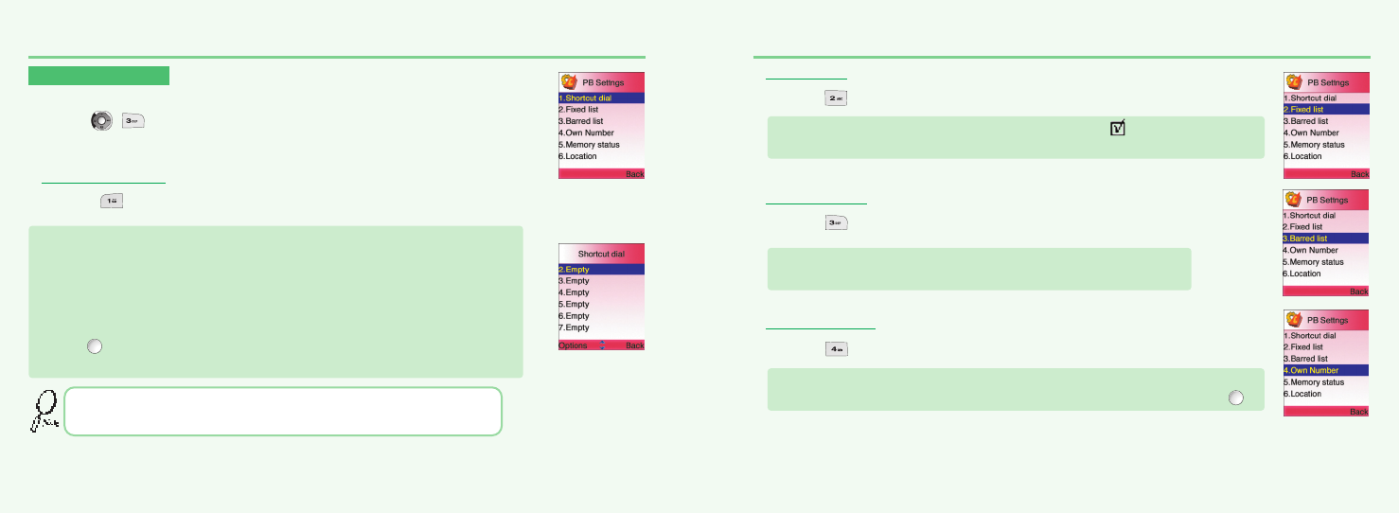Image resolution: width=1399 pixels, height=513 pixels.
Task: Click the 4 ghi keypad key icon
Action: pos(836,350)
